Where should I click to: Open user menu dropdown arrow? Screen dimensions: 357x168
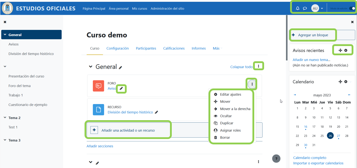pyautogui.click(x=322, y=8)
